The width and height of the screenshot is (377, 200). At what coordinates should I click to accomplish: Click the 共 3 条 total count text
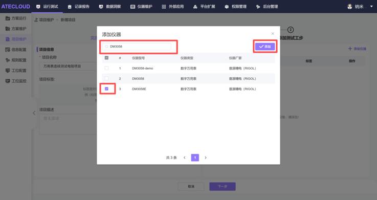click(x=171, y=158)
